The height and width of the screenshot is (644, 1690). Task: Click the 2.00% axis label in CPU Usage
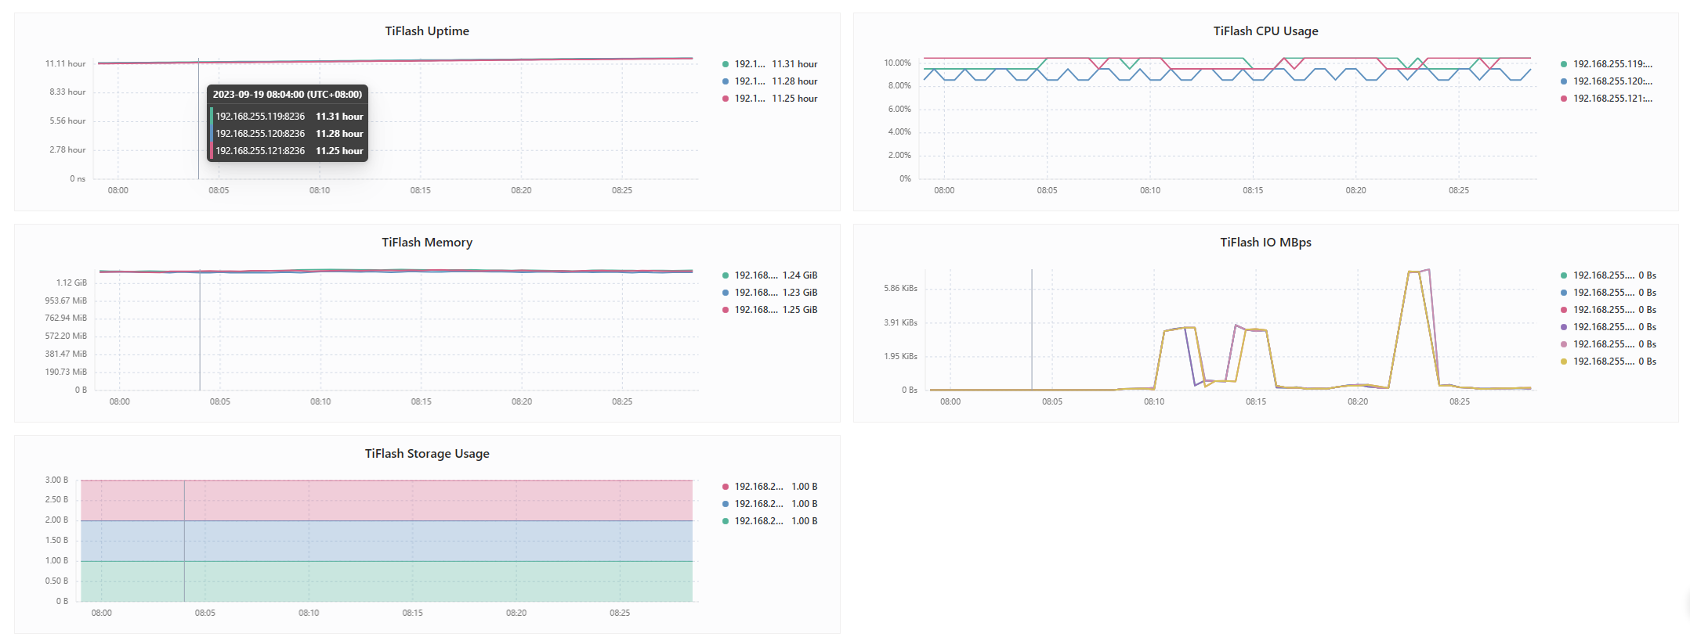point(899,156)
